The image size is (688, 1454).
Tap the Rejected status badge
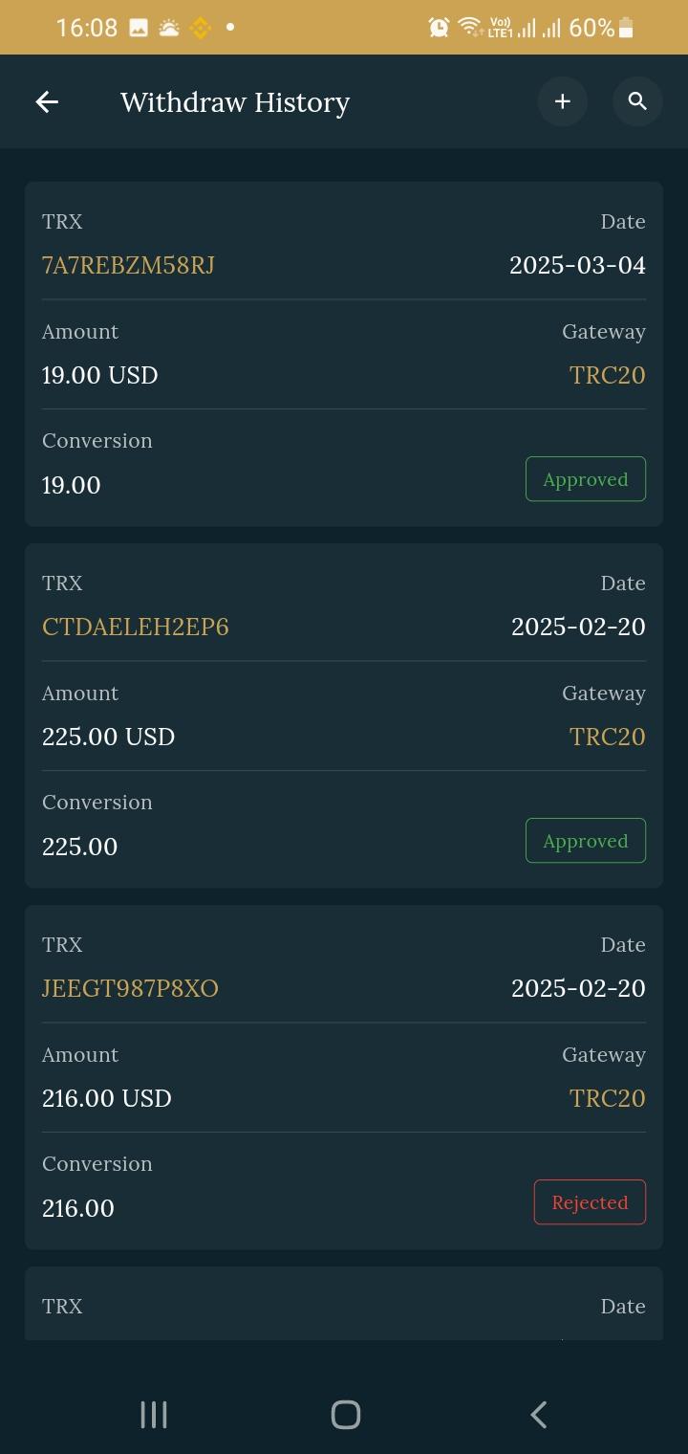point(589,1202)
